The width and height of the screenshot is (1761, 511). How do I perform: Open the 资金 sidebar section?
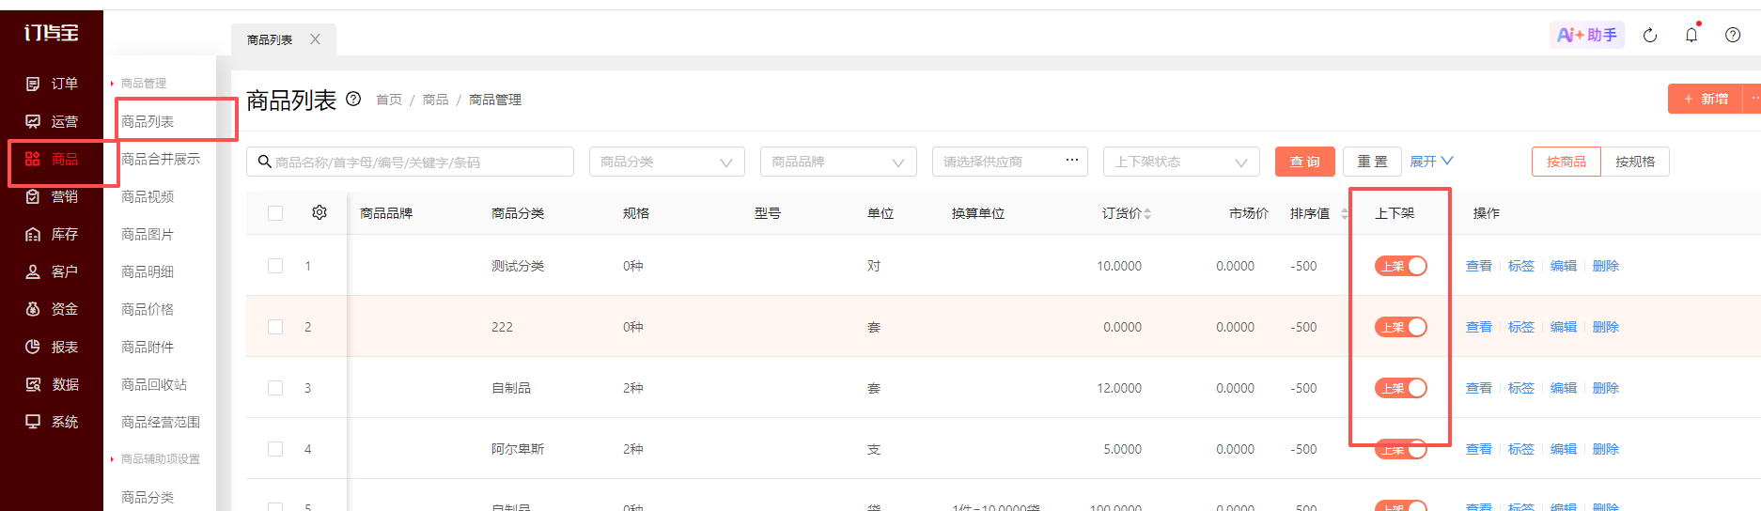coord(52,309)
